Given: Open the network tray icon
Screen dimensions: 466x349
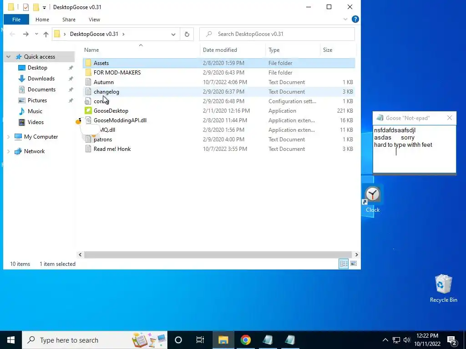Looking at the screenshot, I should 396,340.
